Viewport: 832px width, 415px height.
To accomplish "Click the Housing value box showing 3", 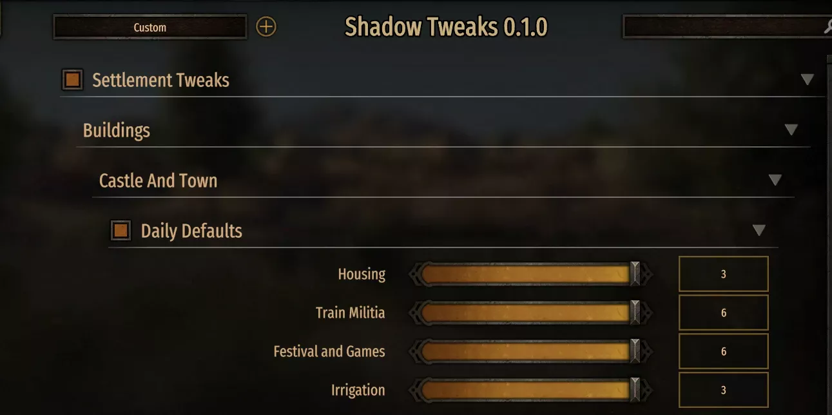I will [723, 273].
